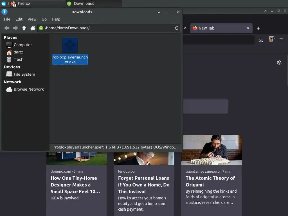Click the origami article thumbnail image
The height and width of the screenshot is (216, 288).
click(211, 150)
